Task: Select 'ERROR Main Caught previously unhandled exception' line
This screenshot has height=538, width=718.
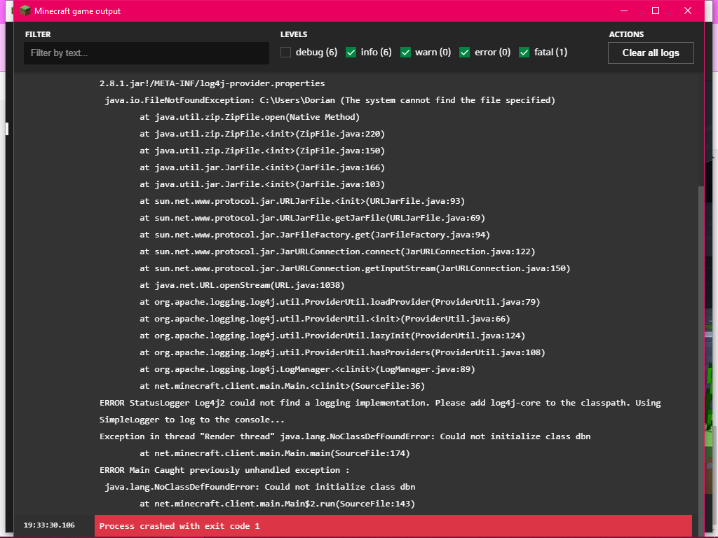Action: (224, 470)
